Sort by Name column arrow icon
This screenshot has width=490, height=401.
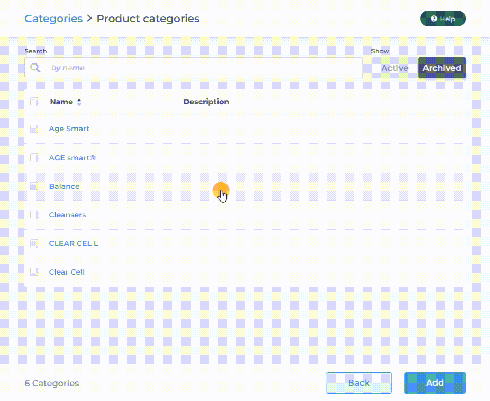tap(79, 102)
